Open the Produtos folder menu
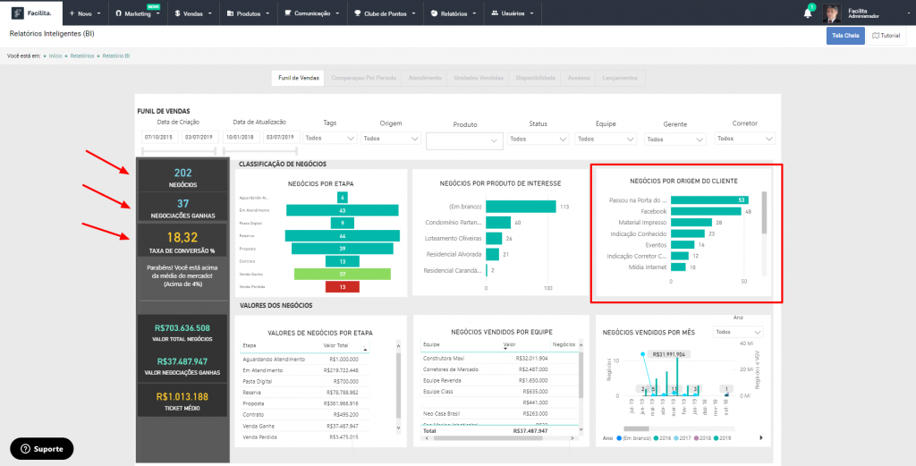916x466 pixels. click(248, 14)
